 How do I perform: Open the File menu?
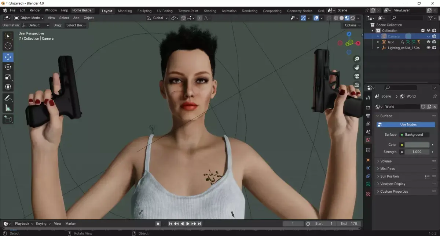coord(12,10)
